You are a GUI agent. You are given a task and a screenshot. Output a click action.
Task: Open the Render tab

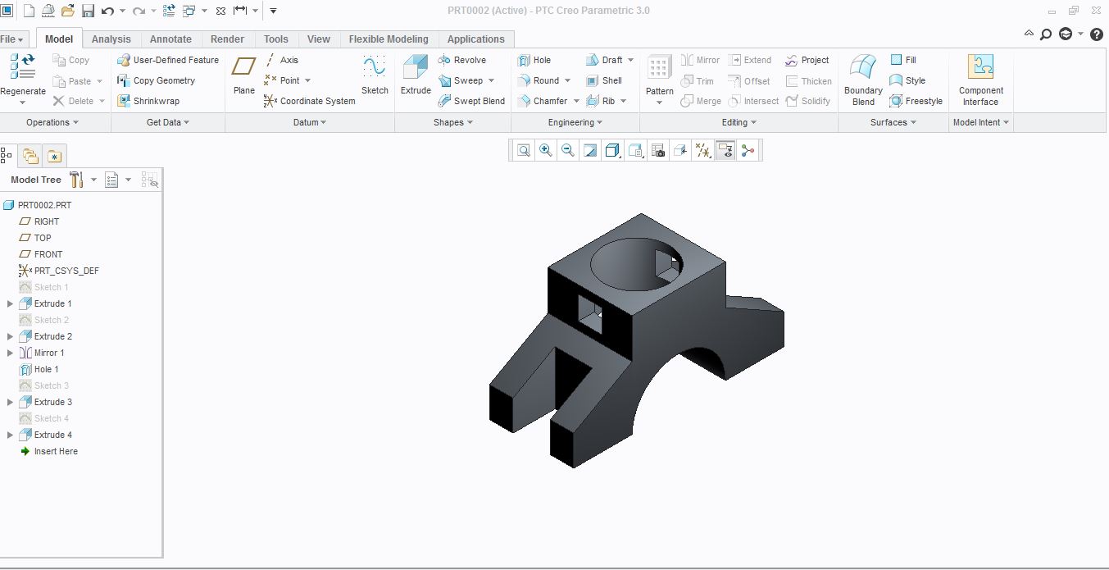[227, 39]
